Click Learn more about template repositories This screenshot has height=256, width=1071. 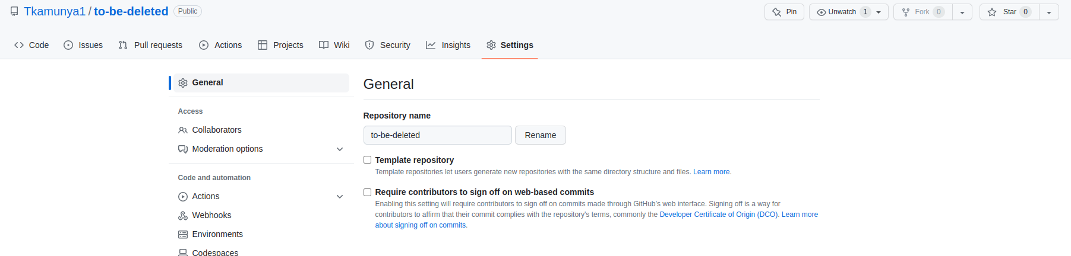tap(712, 172)
